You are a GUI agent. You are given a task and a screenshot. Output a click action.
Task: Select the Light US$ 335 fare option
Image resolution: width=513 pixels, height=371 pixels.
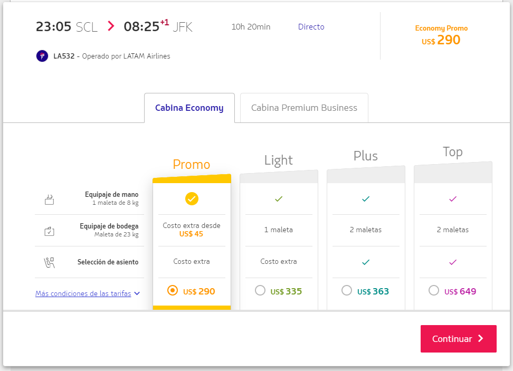pos(260,291)
